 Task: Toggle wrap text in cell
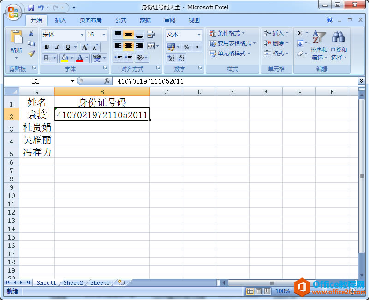click(x=151, y=35)
